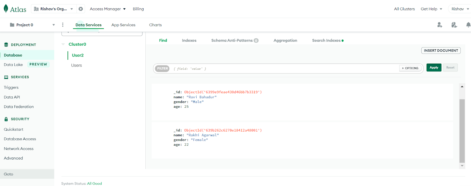The width and height of the screenshot is (471, 186).
Task: Open Data Federation in the sidebar
Action: coord(19,107)
